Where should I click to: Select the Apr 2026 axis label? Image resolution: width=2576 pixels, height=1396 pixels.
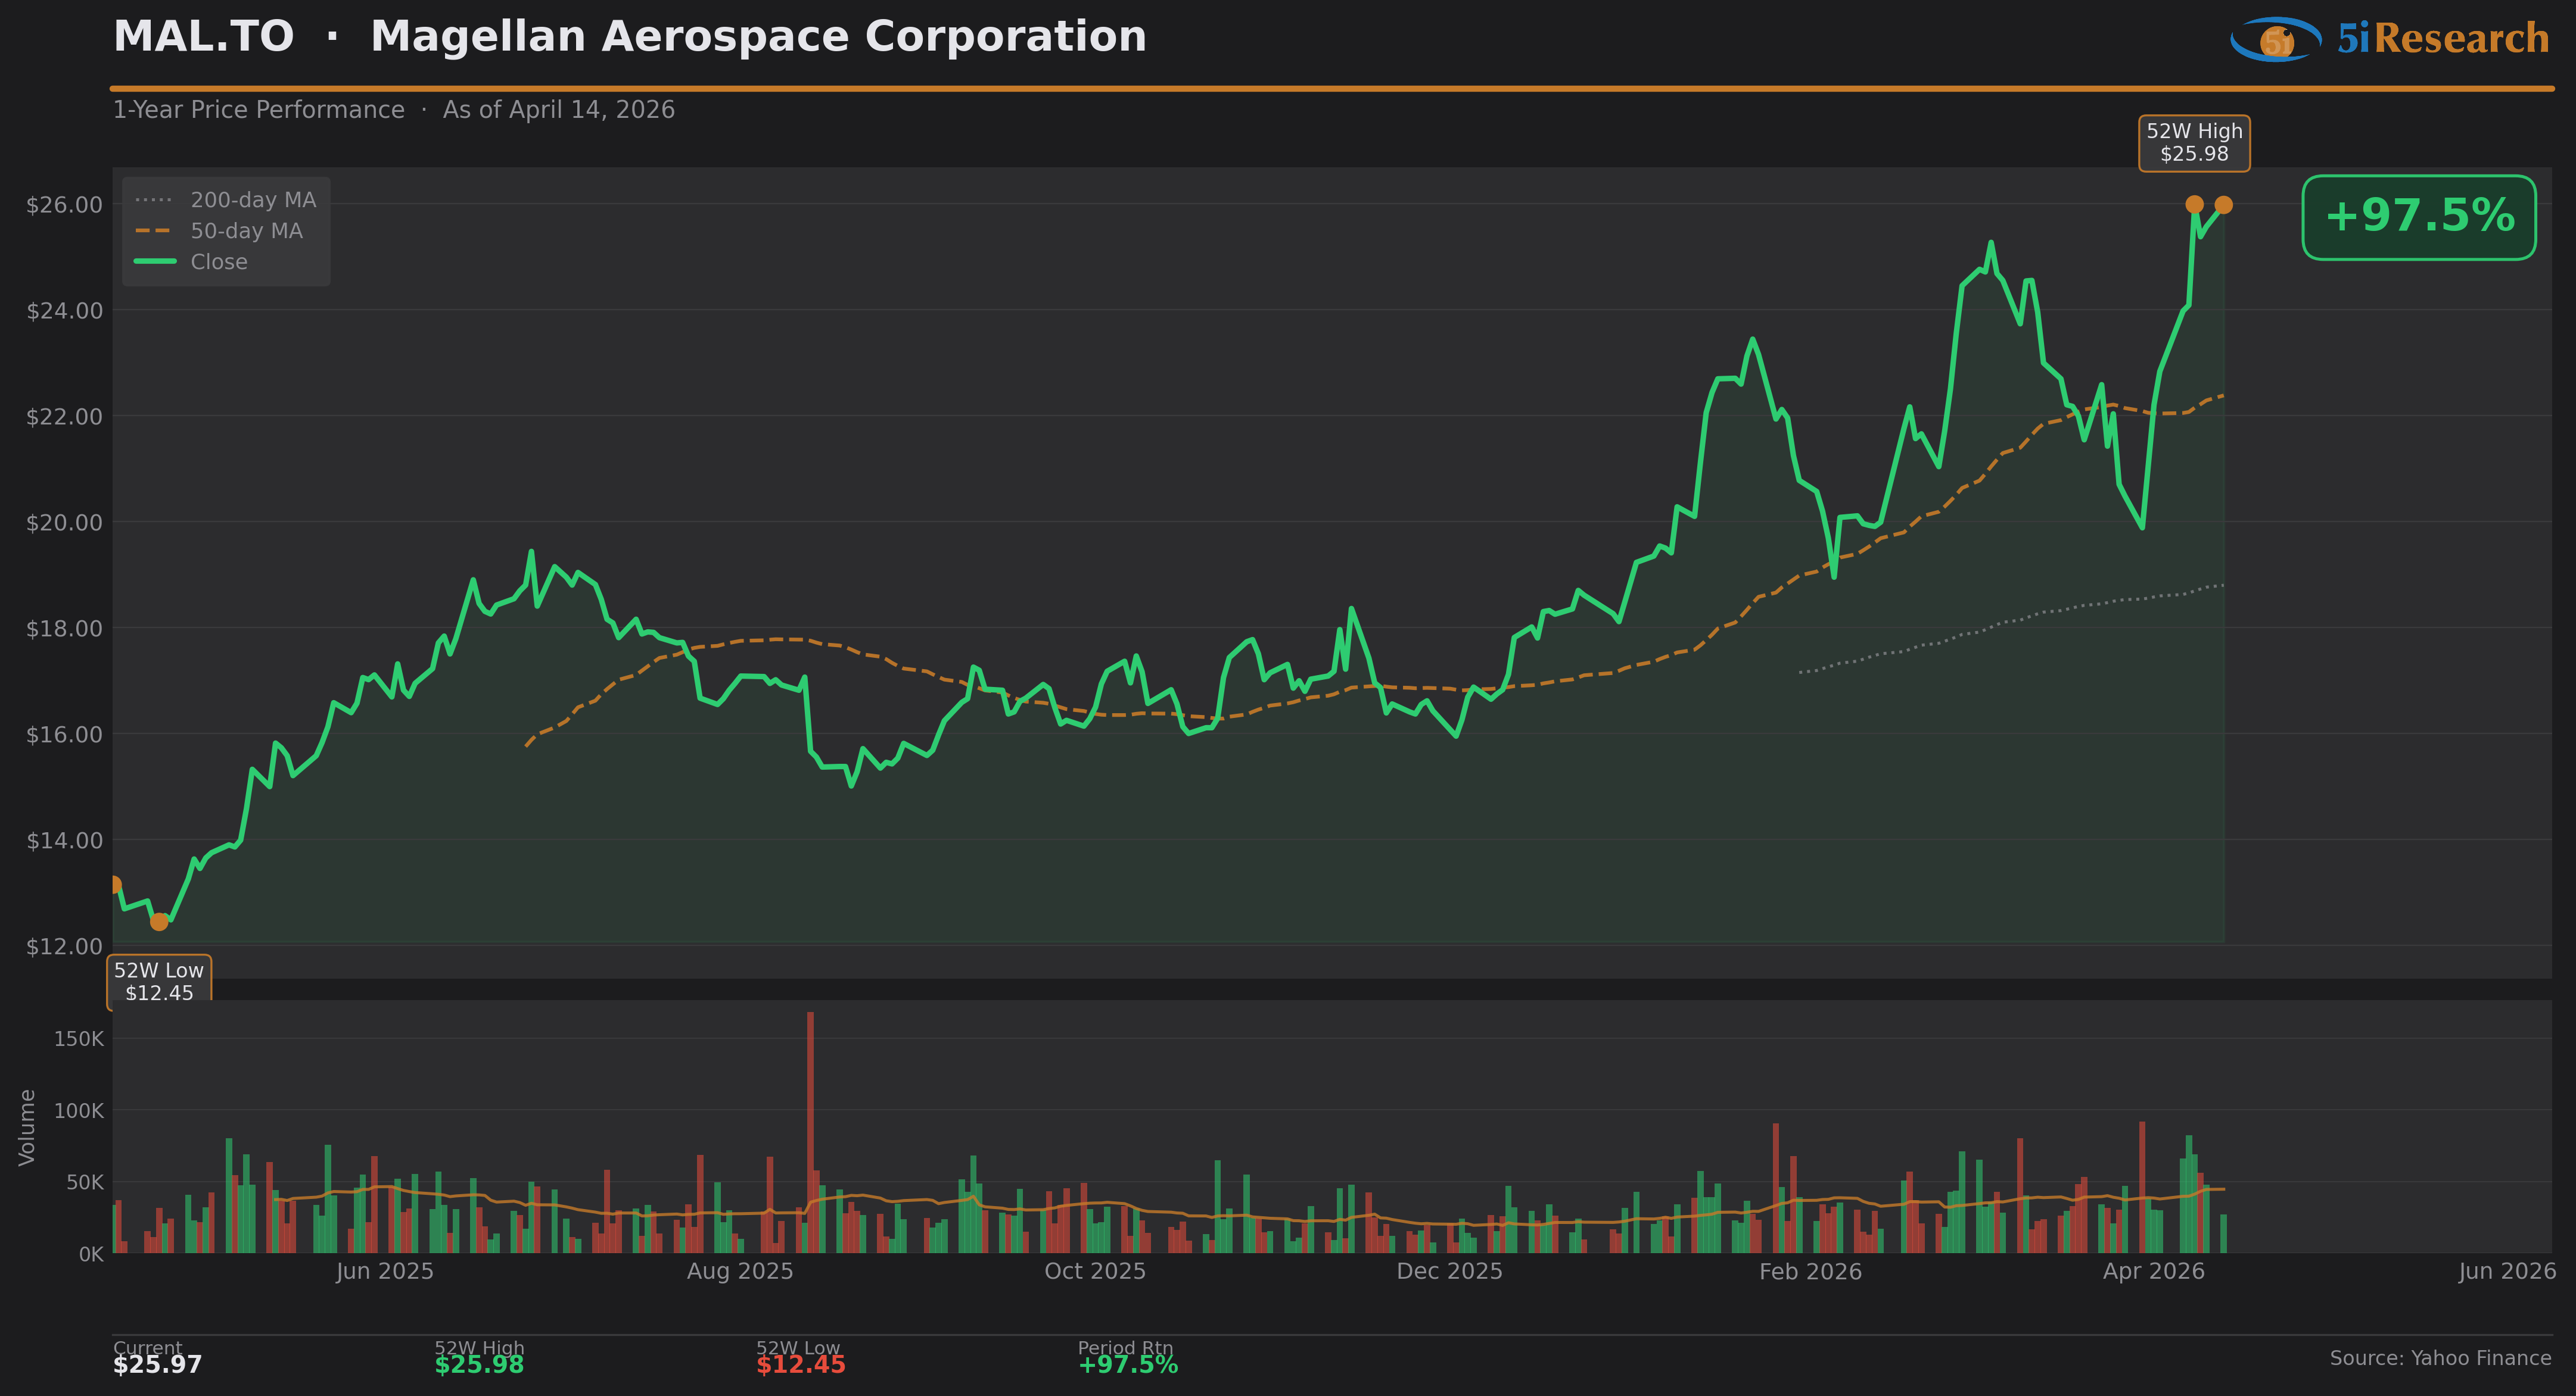(x=2153, y=1271)
